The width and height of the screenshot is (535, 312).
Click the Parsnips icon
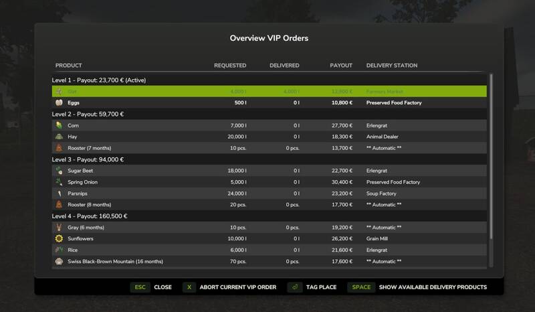(x=59, y=193)
